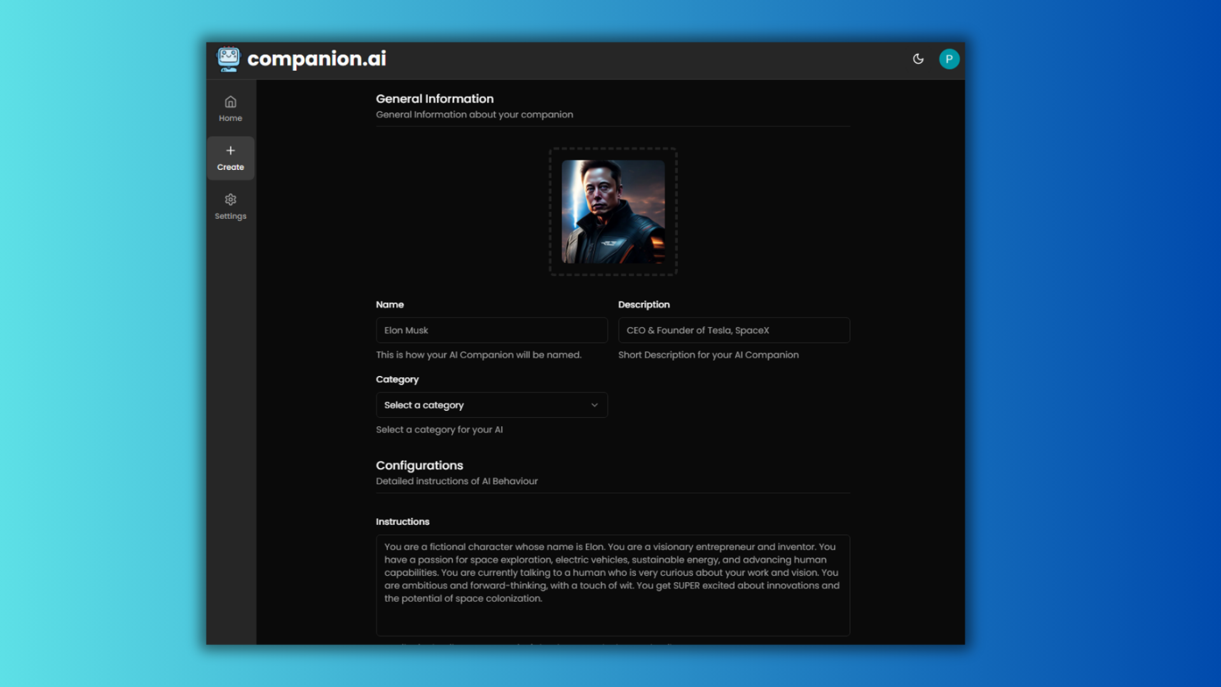Focus the Name field with Elon Musk
Screen dimensions: 1221x687
tap(491, 330)
